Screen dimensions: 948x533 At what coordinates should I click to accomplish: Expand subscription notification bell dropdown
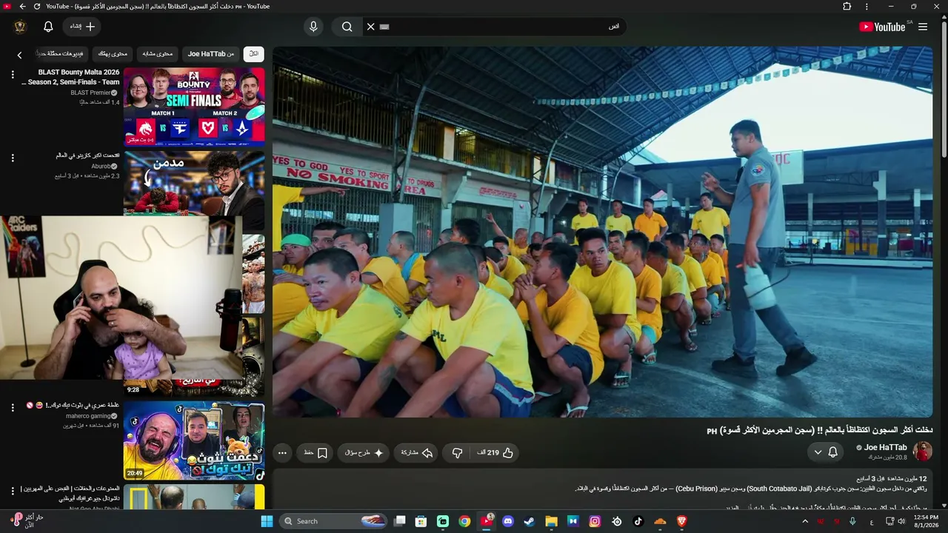pos(825,452)
